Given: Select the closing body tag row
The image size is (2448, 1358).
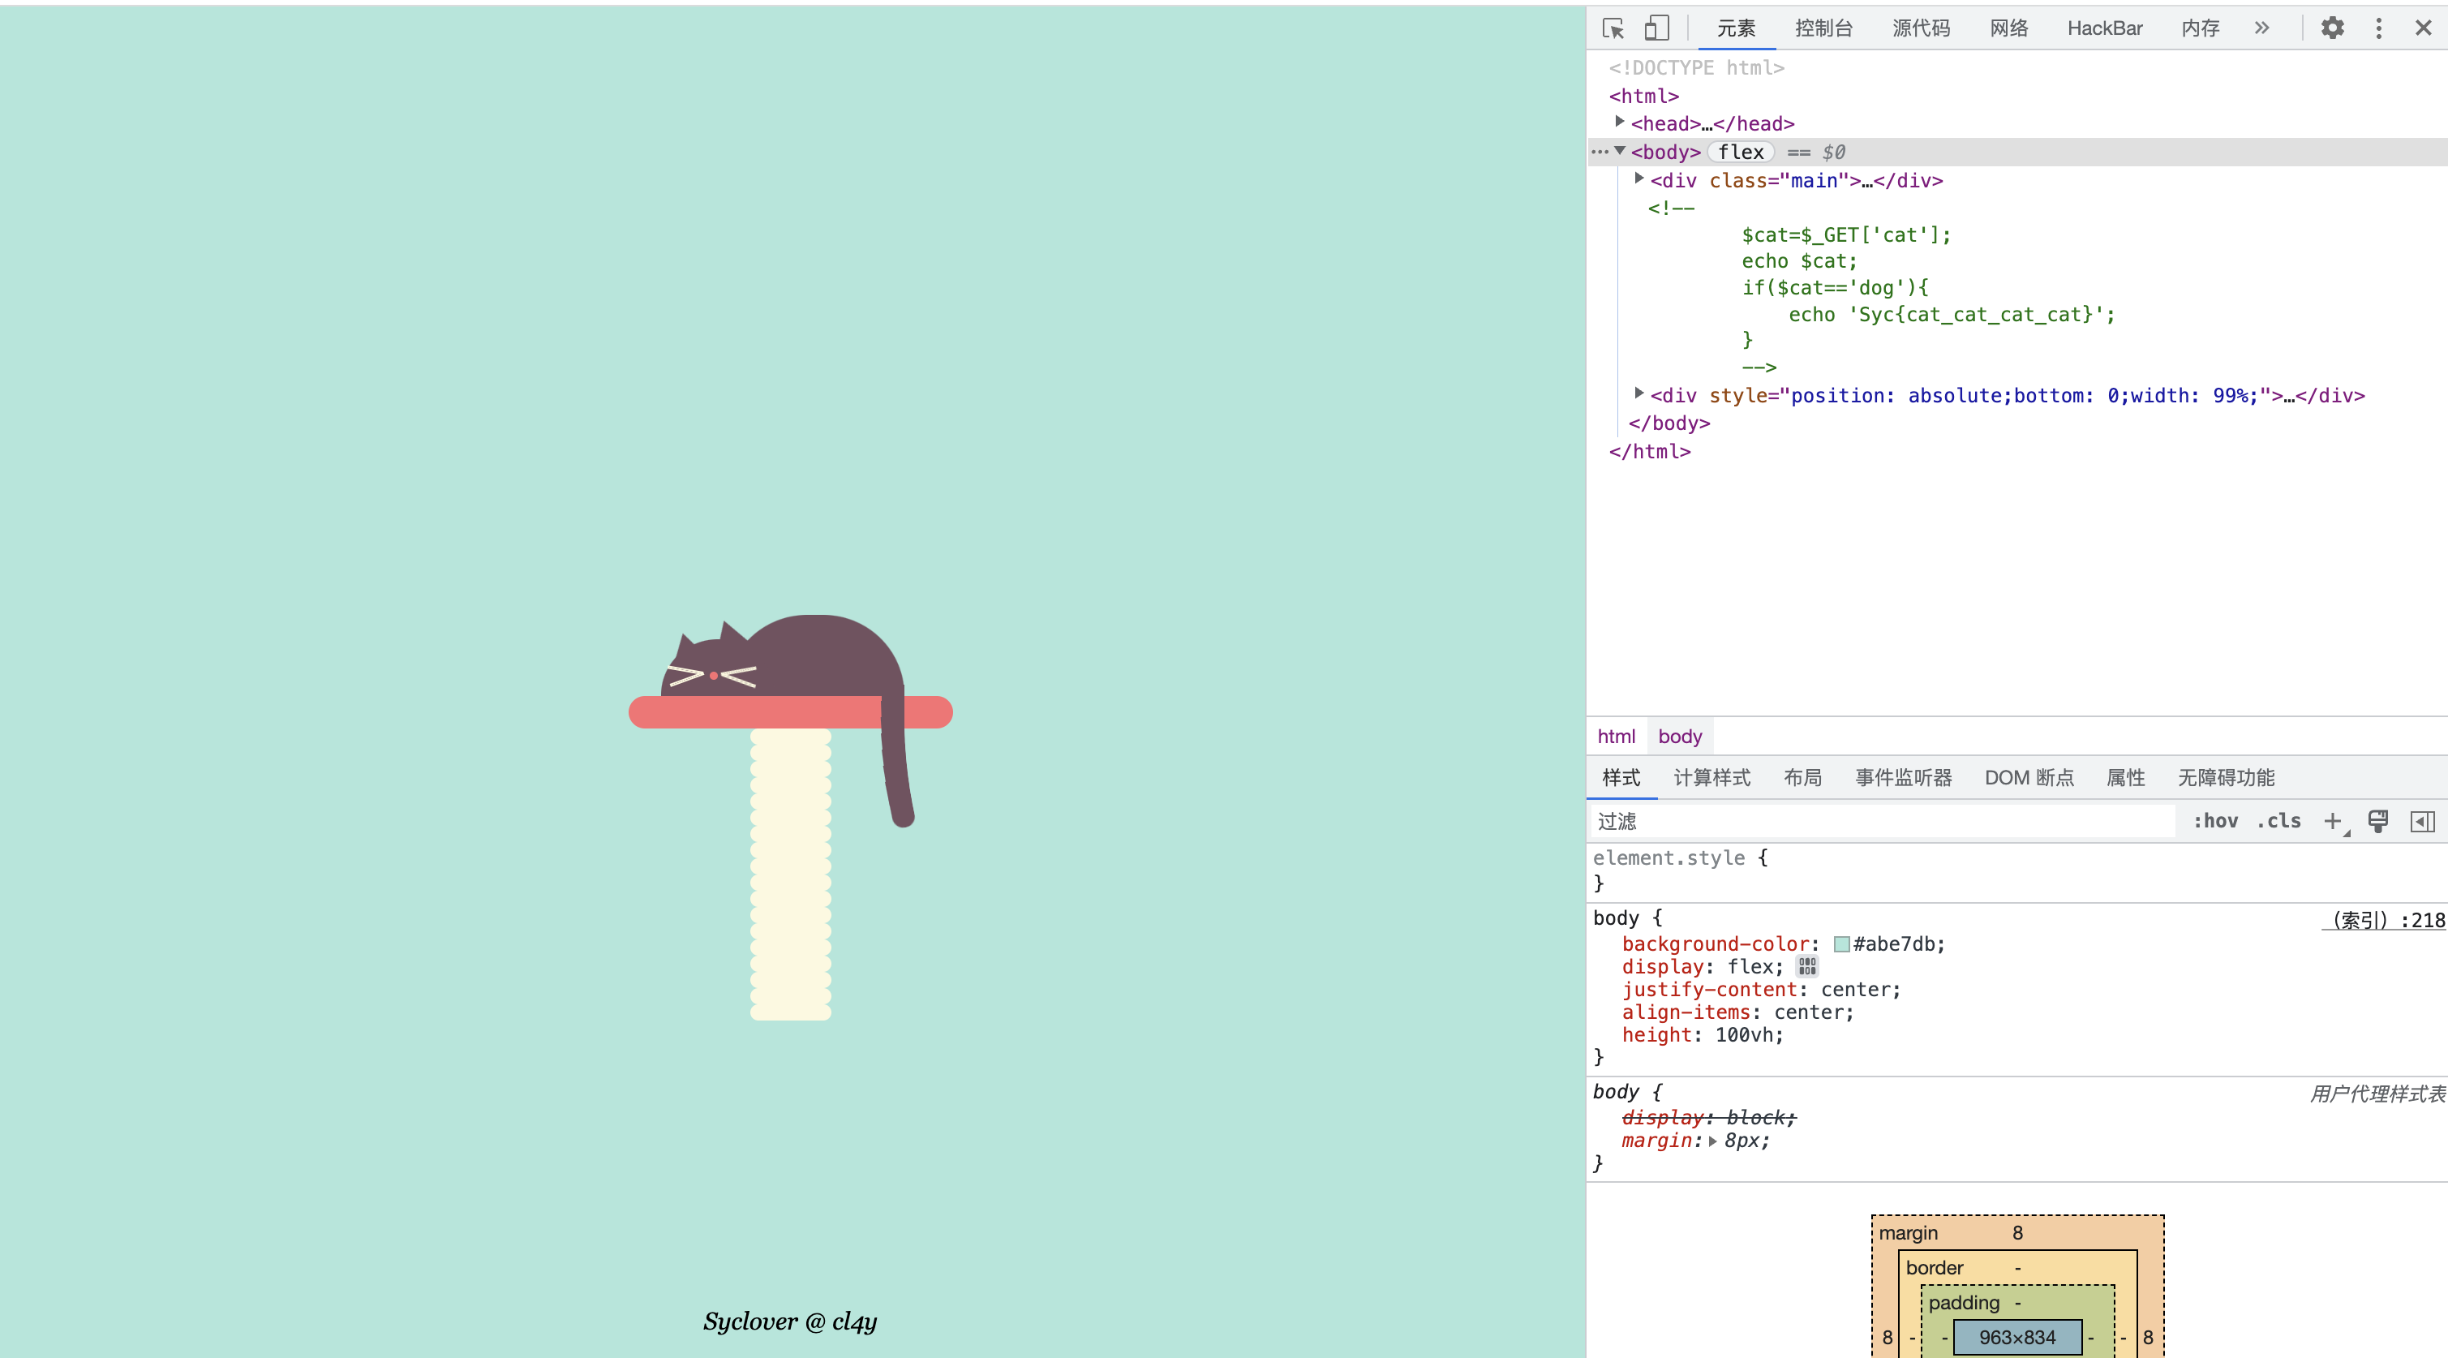Looking at the screenshot, I should click(1669, 423).
